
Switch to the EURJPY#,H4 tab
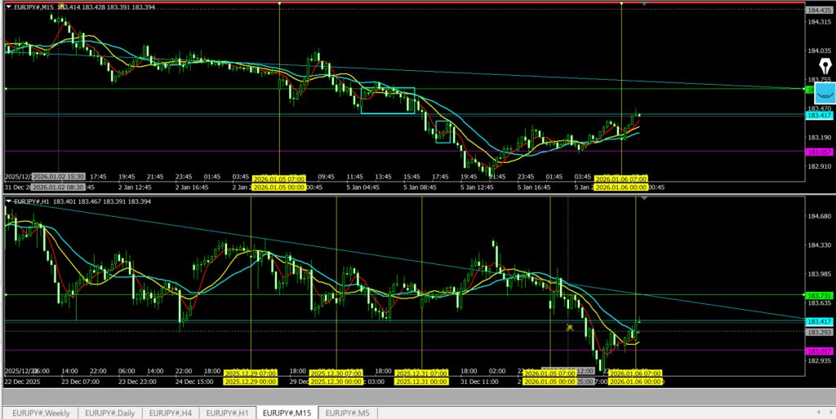pyautogui.click(x=172, y=412)
